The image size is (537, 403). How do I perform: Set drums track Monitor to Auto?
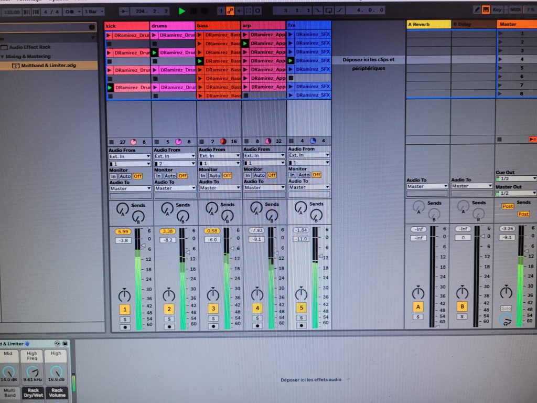[170, 176]
